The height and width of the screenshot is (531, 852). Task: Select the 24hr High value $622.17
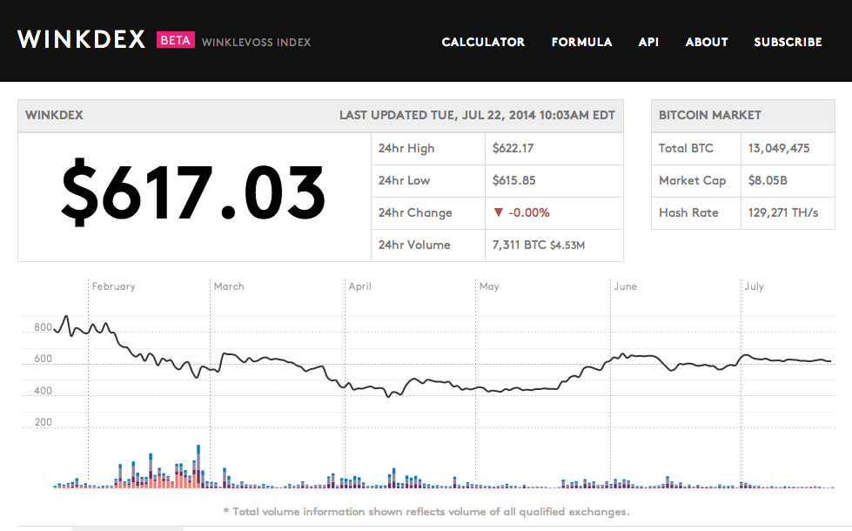[513, 148]
